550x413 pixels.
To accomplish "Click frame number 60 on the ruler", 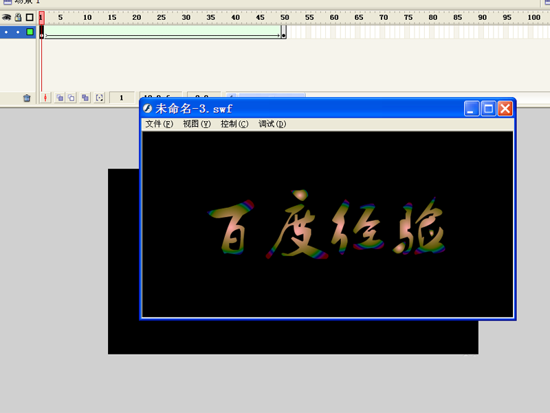I will tap(334, 17).
